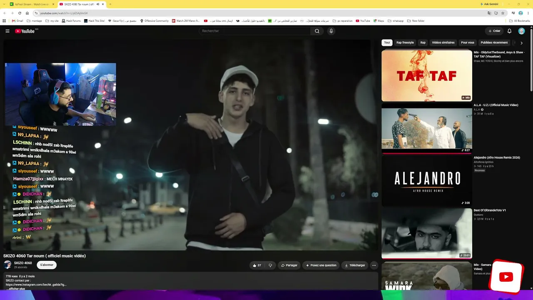Go to YouTube home via the logo

(x=25, y=31)
